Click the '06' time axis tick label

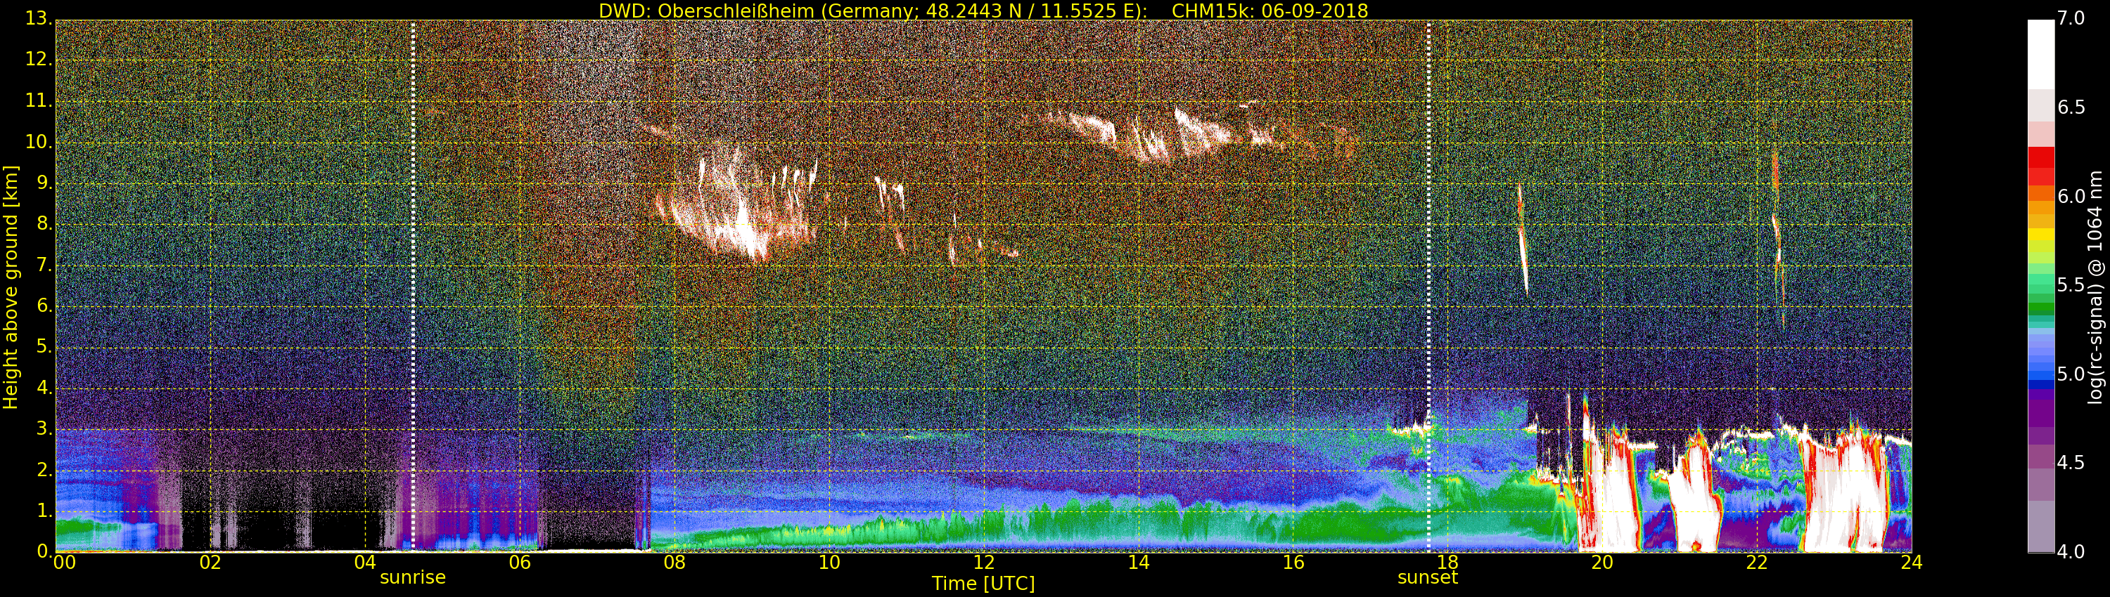coord(519,562)
